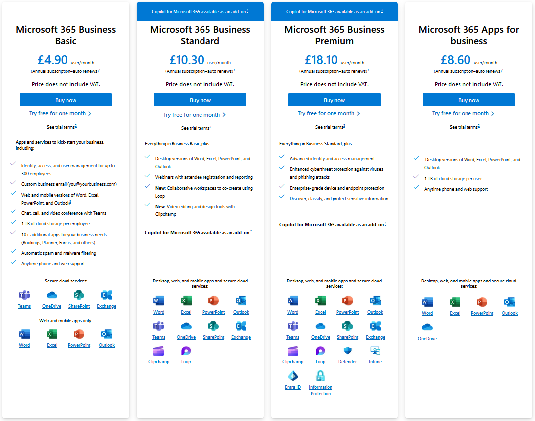Click Loop icon in Business Premium plan

point(321,351)
